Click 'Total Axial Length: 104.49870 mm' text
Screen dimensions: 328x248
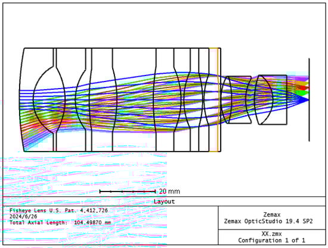coord(60,222)
